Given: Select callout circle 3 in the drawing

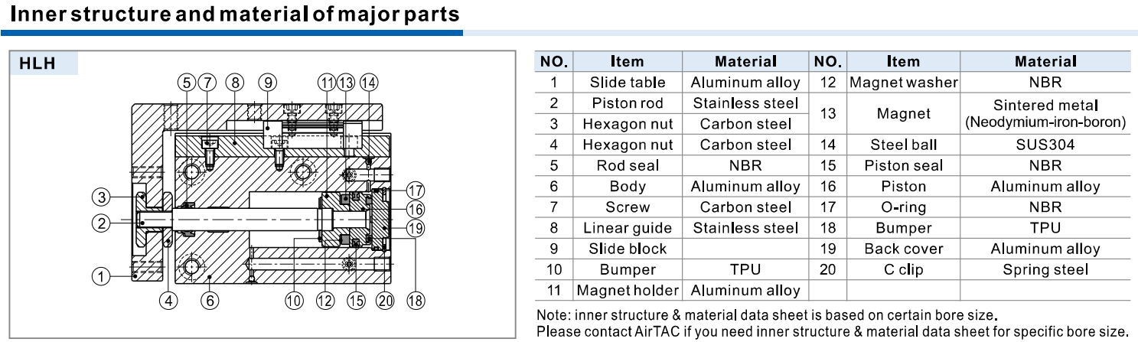Looking at the screenshot, I should [x=101, y=197].
